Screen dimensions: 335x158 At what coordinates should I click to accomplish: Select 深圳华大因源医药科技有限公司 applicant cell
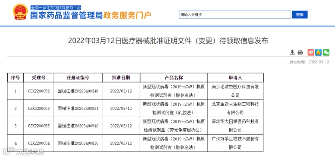[235, 126]
